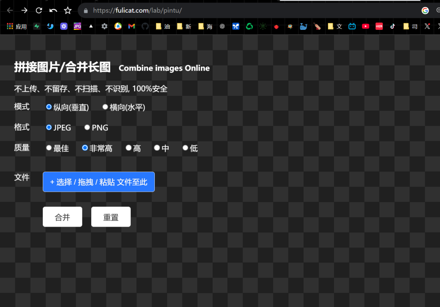The image size is (440, 307).
Task: Click the HTTPS lock site info
Action: click(x=85, y=10)
